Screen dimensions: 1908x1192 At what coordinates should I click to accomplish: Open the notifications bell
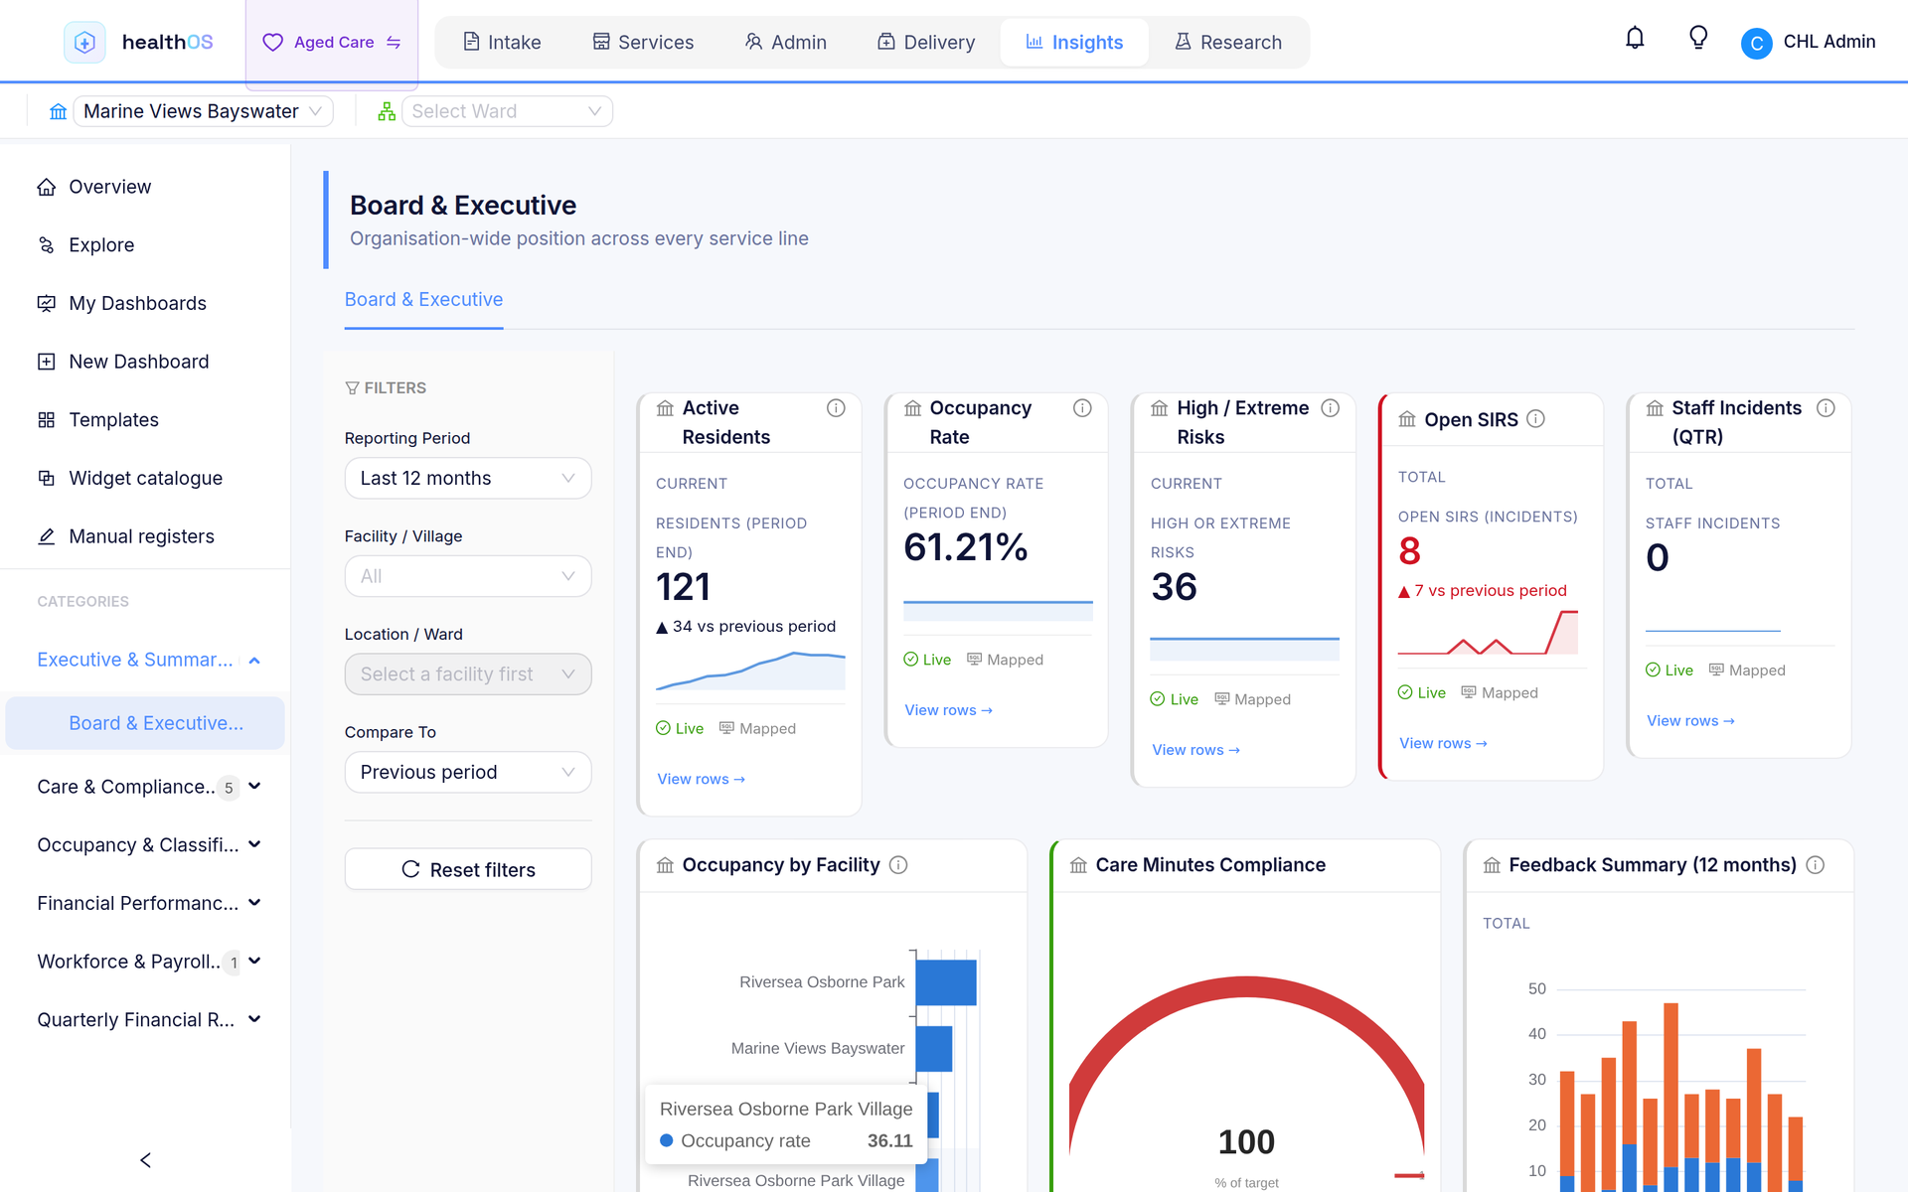click(1635, 39)
